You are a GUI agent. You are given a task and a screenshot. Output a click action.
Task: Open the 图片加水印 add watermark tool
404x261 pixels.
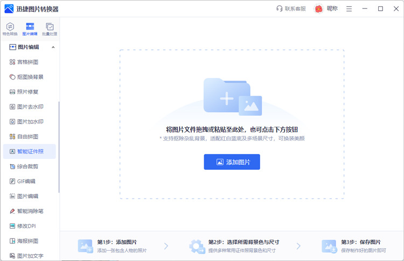pyautogui.click(x=30, y=122)
